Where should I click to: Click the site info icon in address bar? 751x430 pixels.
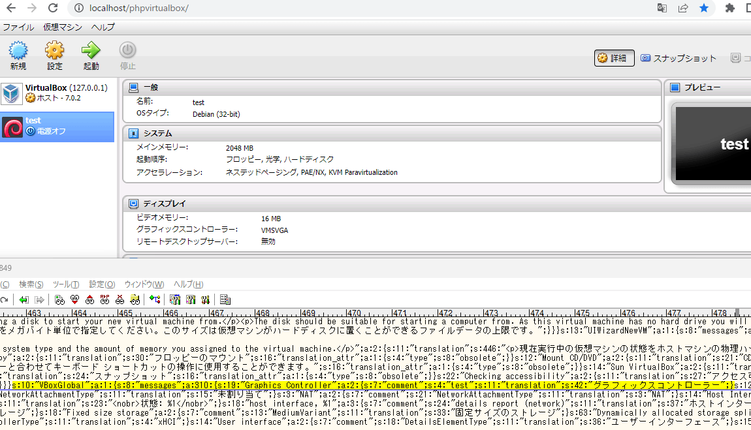[x=78, y=8]
